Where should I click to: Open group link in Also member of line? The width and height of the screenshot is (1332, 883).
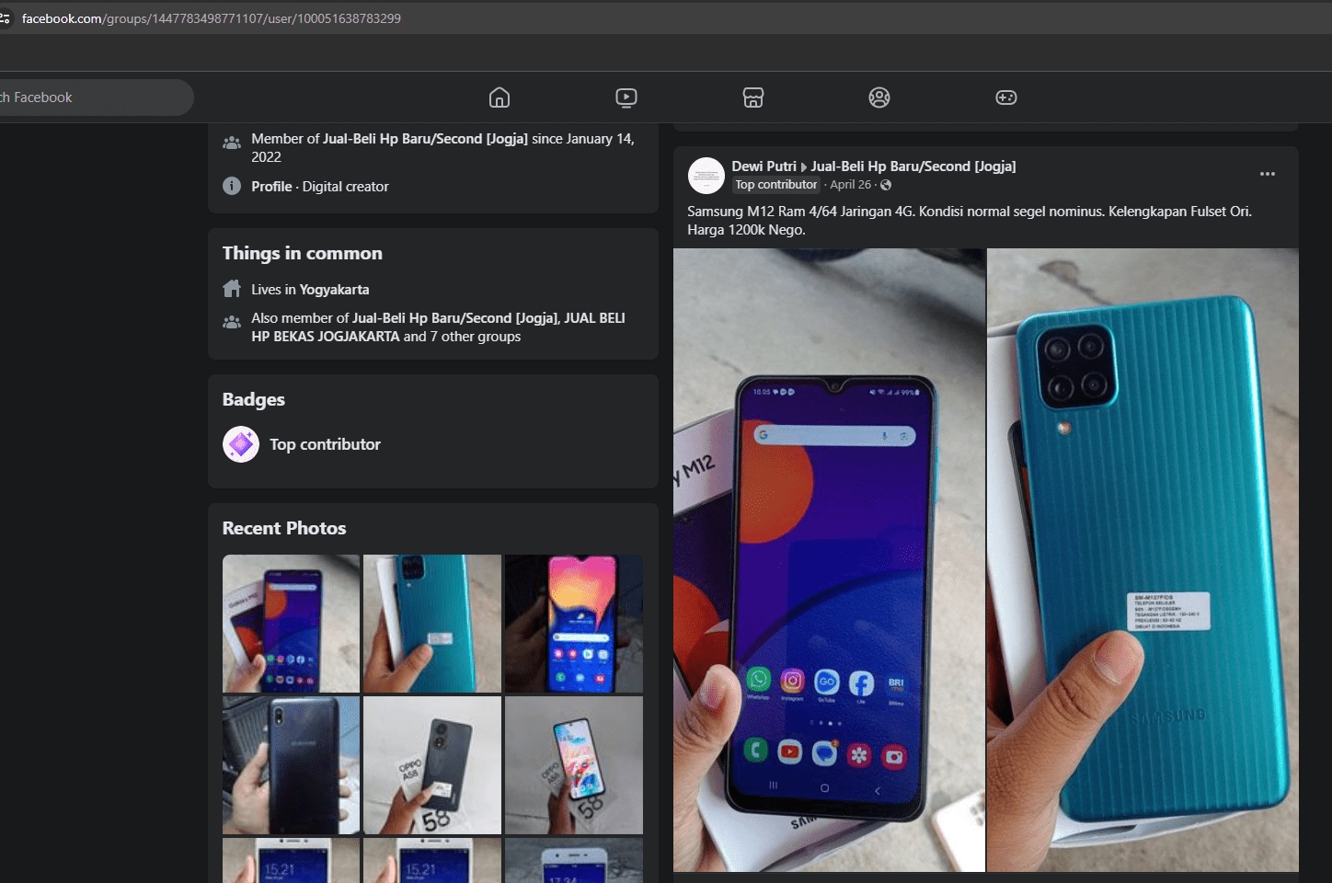455,318
